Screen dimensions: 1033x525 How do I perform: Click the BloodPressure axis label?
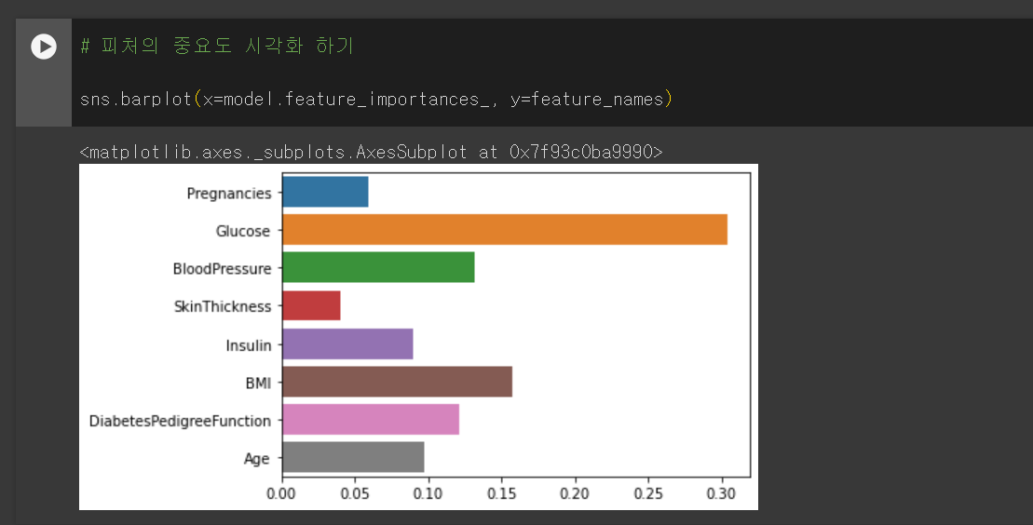222,269
